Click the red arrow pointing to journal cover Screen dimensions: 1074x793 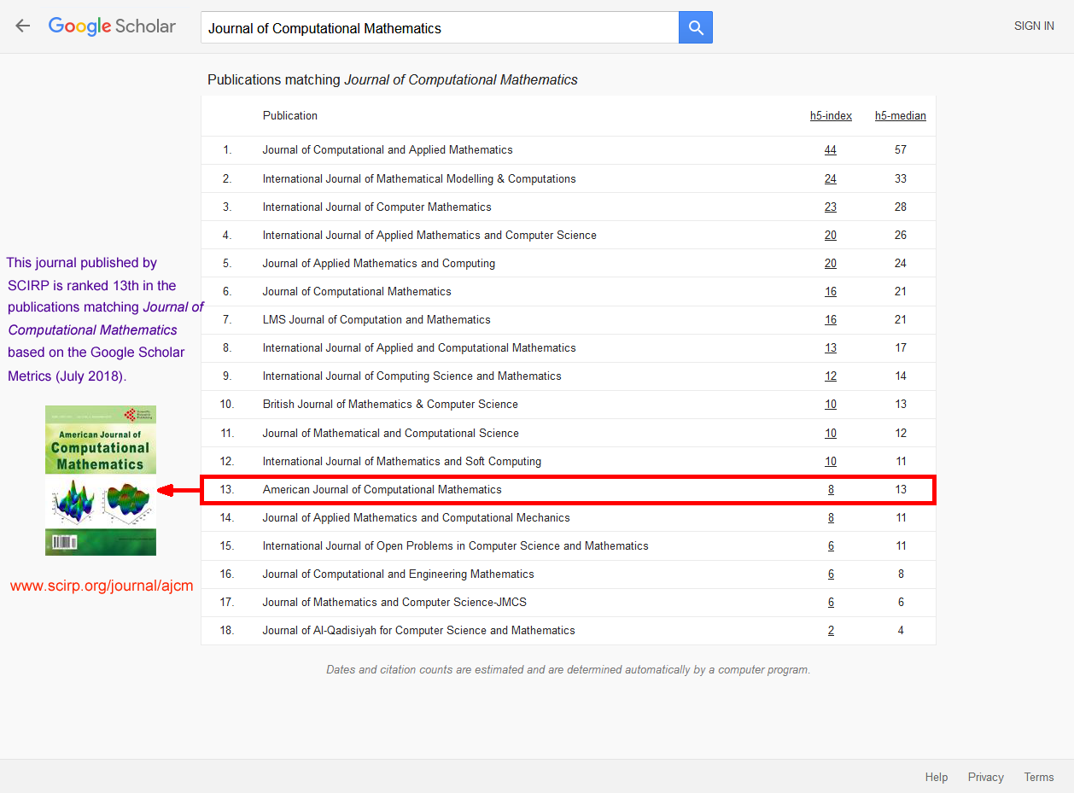pos(179,490)
